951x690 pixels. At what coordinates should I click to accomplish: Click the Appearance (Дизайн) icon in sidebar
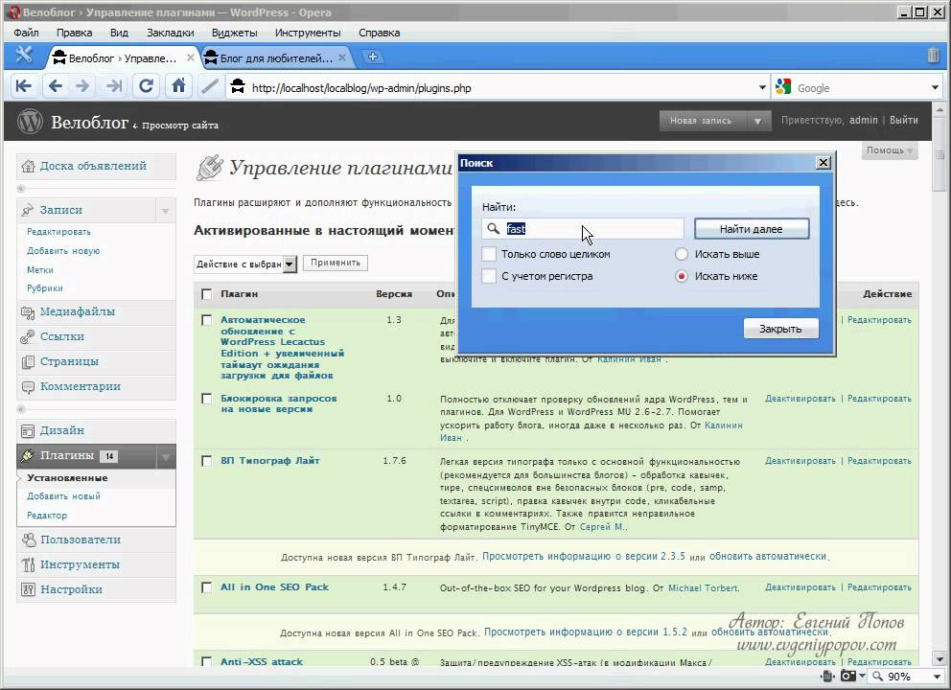tap(28, 430)
